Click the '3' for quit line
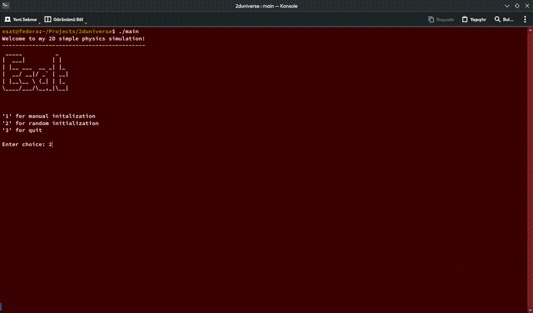533x313 pixels. click(x=22, y=130)
